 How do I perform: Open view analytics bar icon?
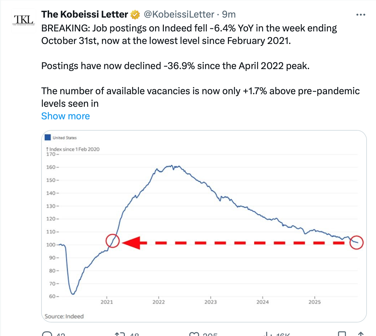click(x=267, y=334)
